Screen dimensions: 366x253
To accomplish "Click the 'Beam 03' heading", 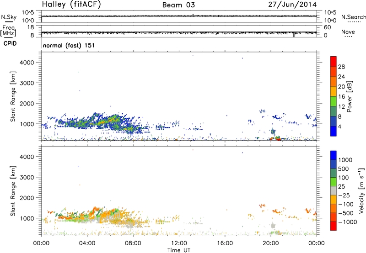I will 178,5.
